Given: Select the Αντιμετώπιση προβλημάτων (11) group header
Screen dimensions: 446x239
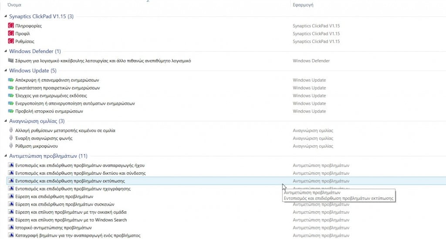Looking at the screenshot, I should [48, 156].
